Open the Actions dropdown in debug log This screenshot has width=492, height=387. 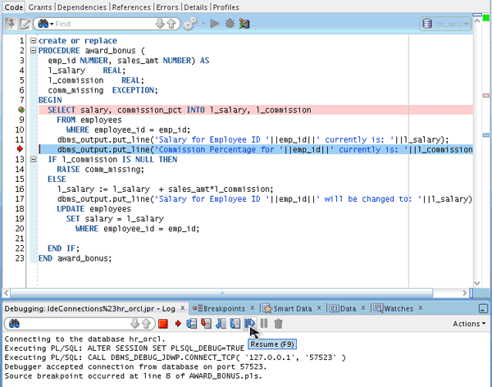[469, 324]
